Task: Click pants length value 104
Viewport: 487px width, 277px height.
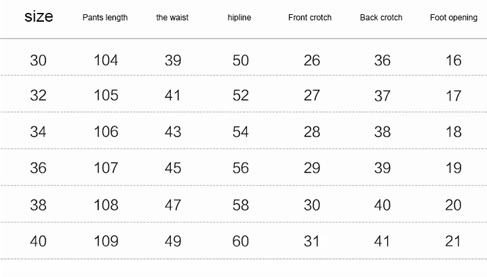Action: (x=106, y=60)
